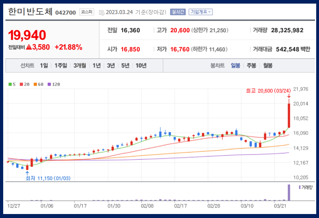Click the current price 19,940
Screen dimensions: 319x218
coord(27,35)
